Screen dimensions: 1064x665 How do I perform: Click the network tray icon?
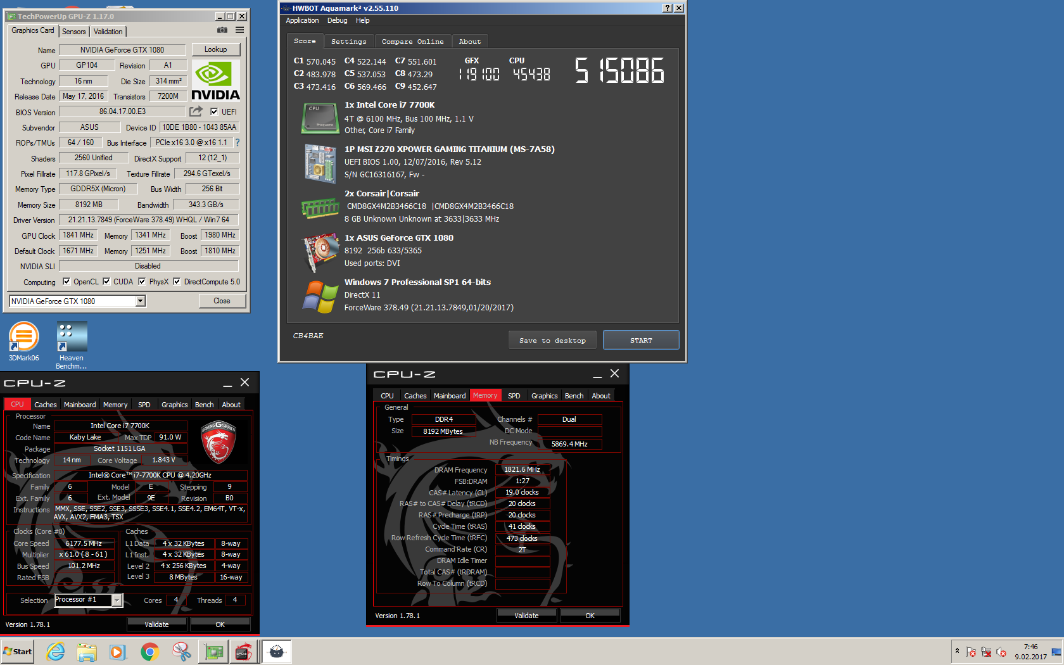(x=986, y=652)
